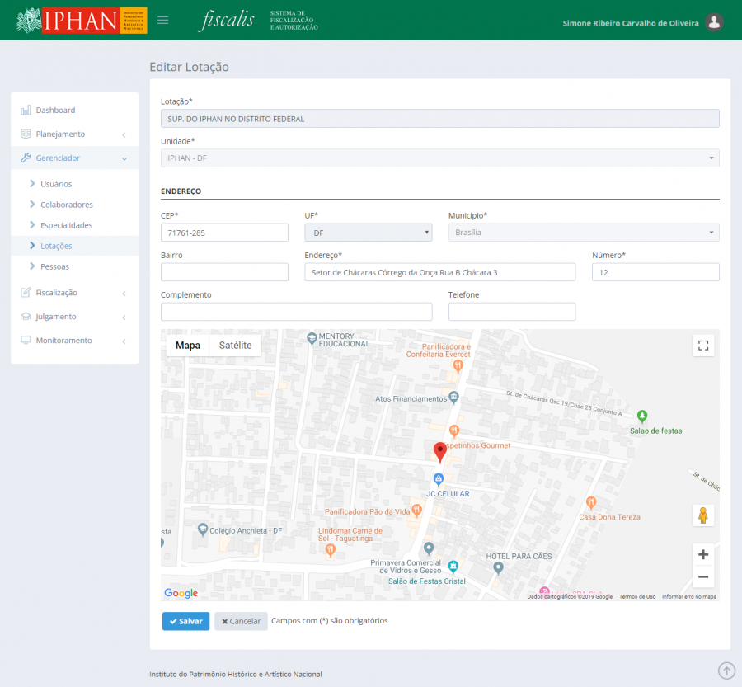Image resolution: width=742 pixels, height=687 pixels.
Task: Enter fullscreen map view
Action: pos(703,346)
